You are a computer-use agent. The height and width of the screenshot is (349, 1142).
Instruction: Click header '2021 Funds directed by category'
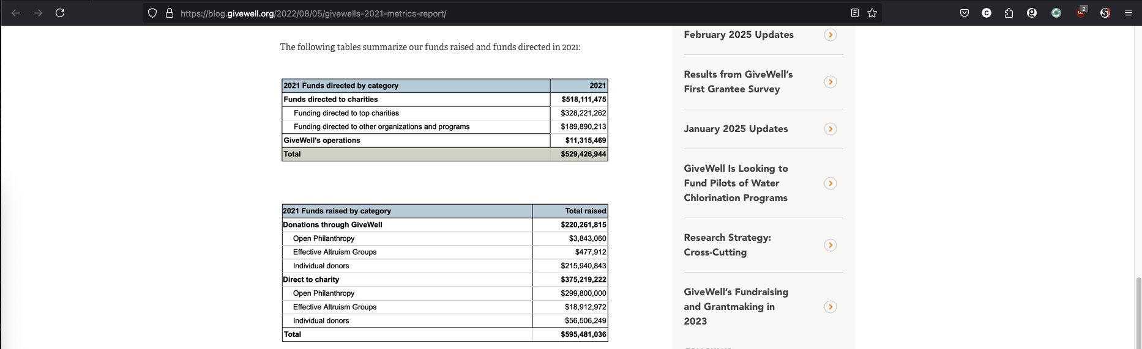tap(341, 86)
